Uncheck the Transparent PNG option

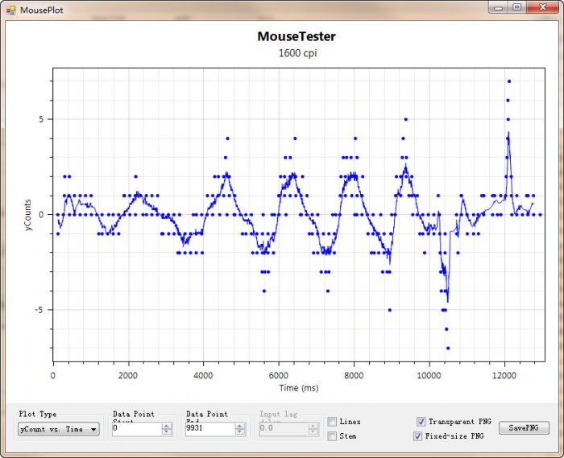[x=421, y=422]
